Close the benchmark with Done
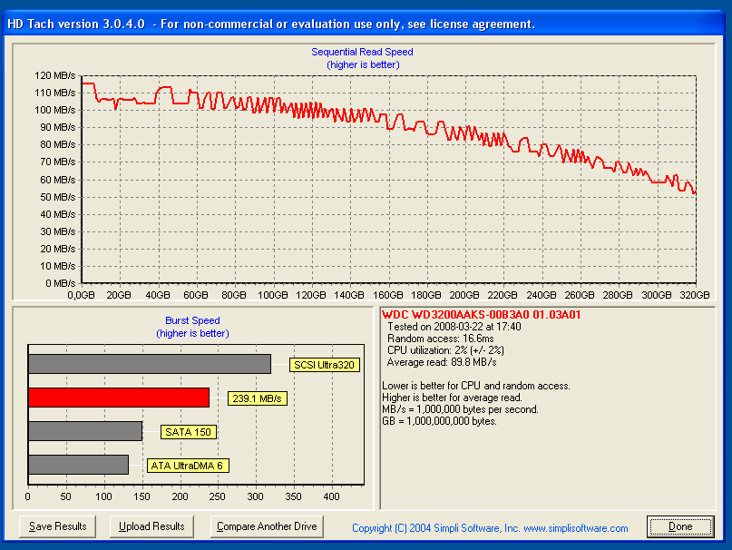 tap(680, 526)
